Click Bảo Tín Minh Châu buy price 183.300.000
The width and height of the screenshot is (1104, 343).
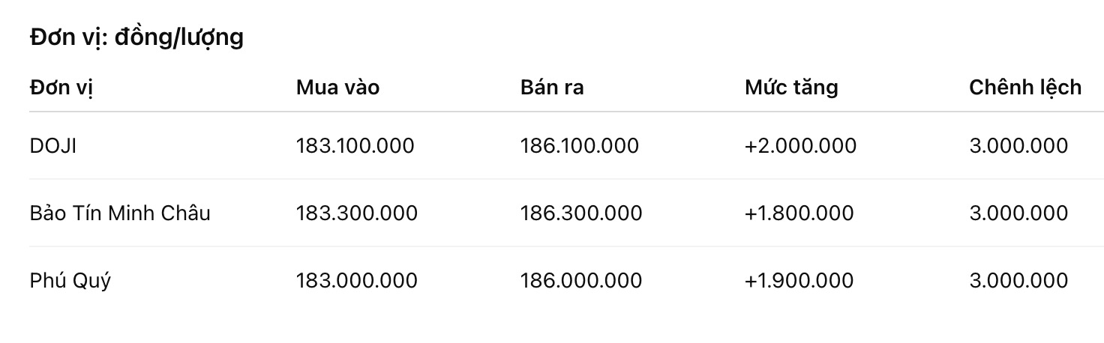356,213
